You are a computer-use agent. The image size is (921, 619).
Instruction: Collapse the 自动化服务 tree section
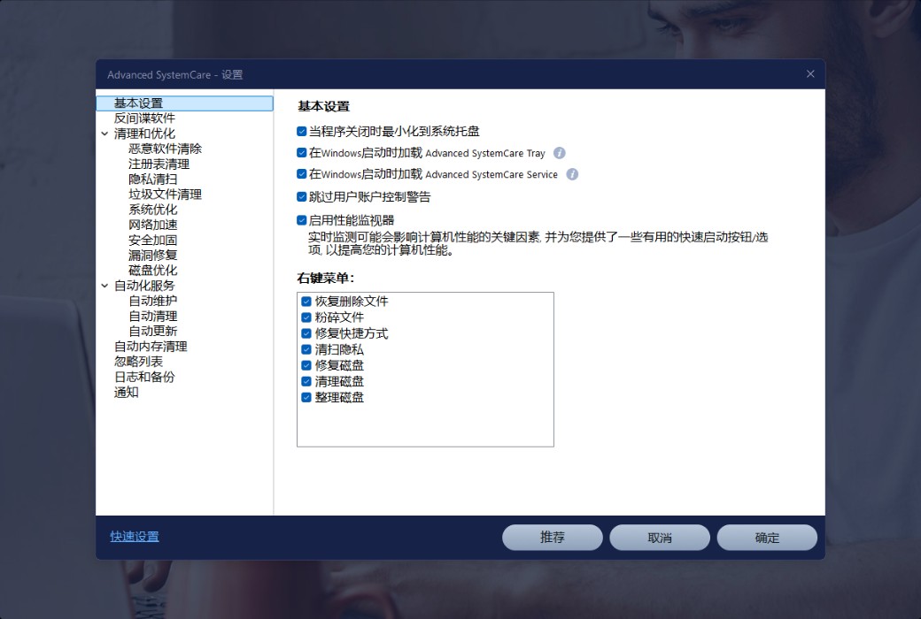point(105,286)
